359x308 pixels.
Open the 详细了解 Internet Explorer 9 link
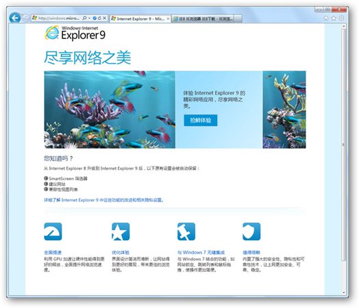click(103, 200)
